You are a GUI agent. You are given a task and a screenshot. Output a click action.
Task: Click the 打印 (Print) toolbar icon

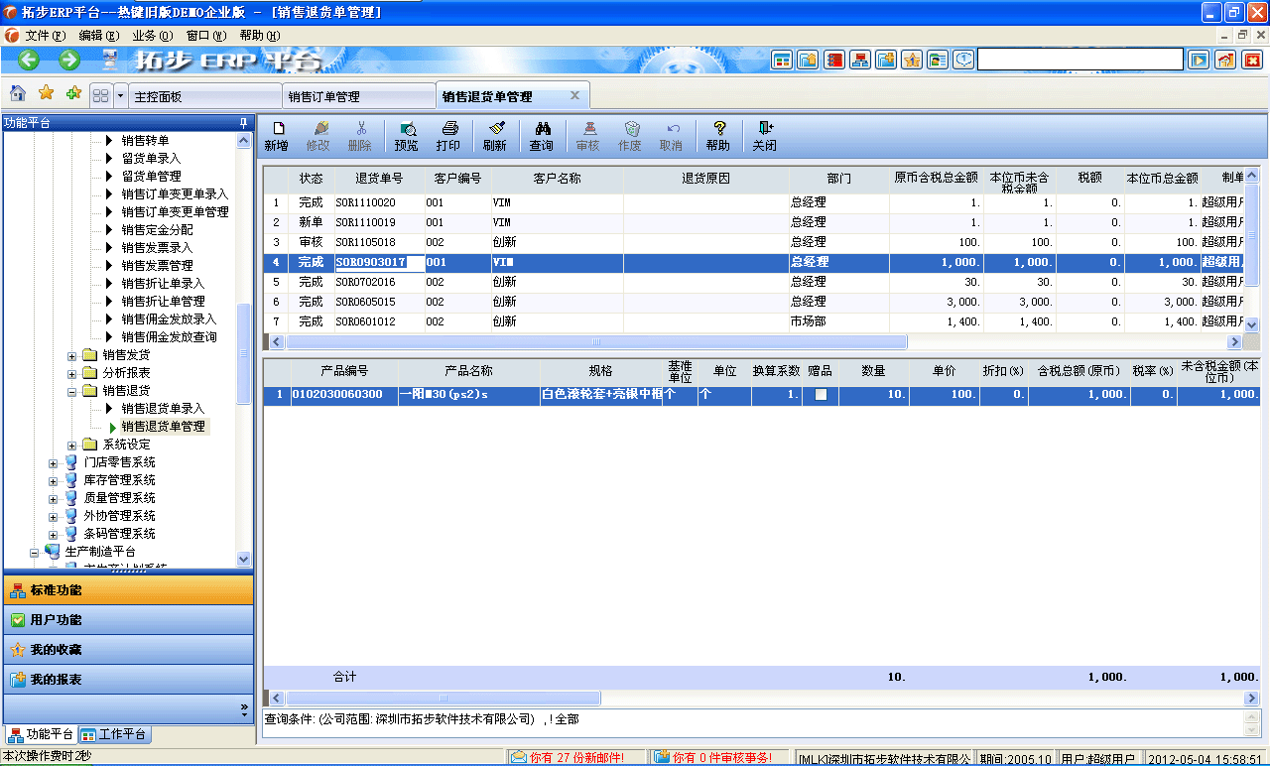[x=449, y=135]
